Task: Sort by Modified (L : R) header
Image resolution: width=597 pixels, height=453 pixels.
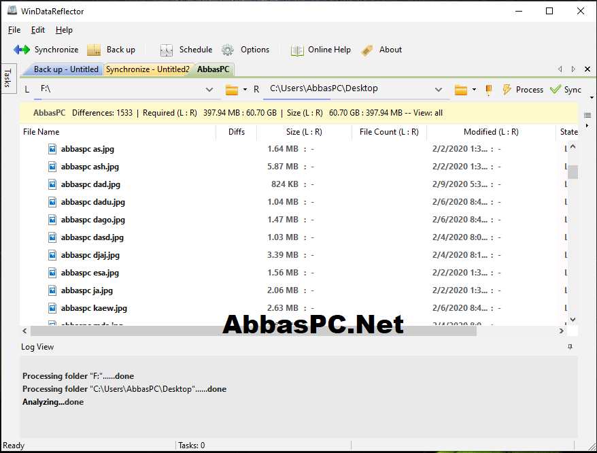Action: pyautogui.click(x=491, y=132)
